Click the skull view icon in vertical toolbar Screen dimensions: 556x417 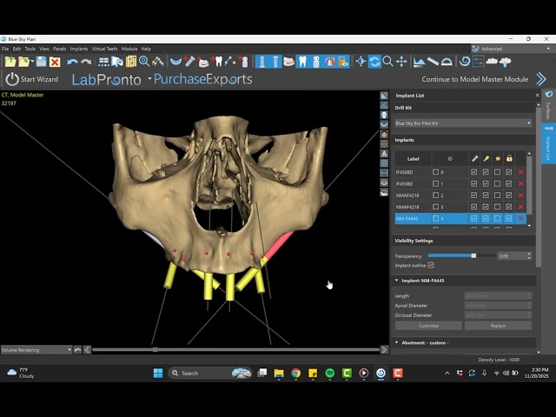(384, 115)
